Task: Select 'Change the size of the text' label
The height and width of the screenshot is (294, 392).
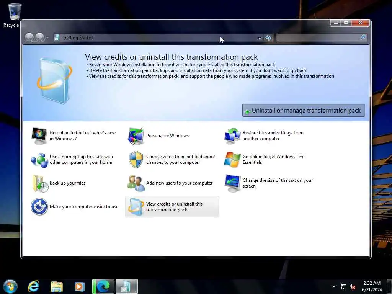Action: pyautogui.click(x=278, y=183)
